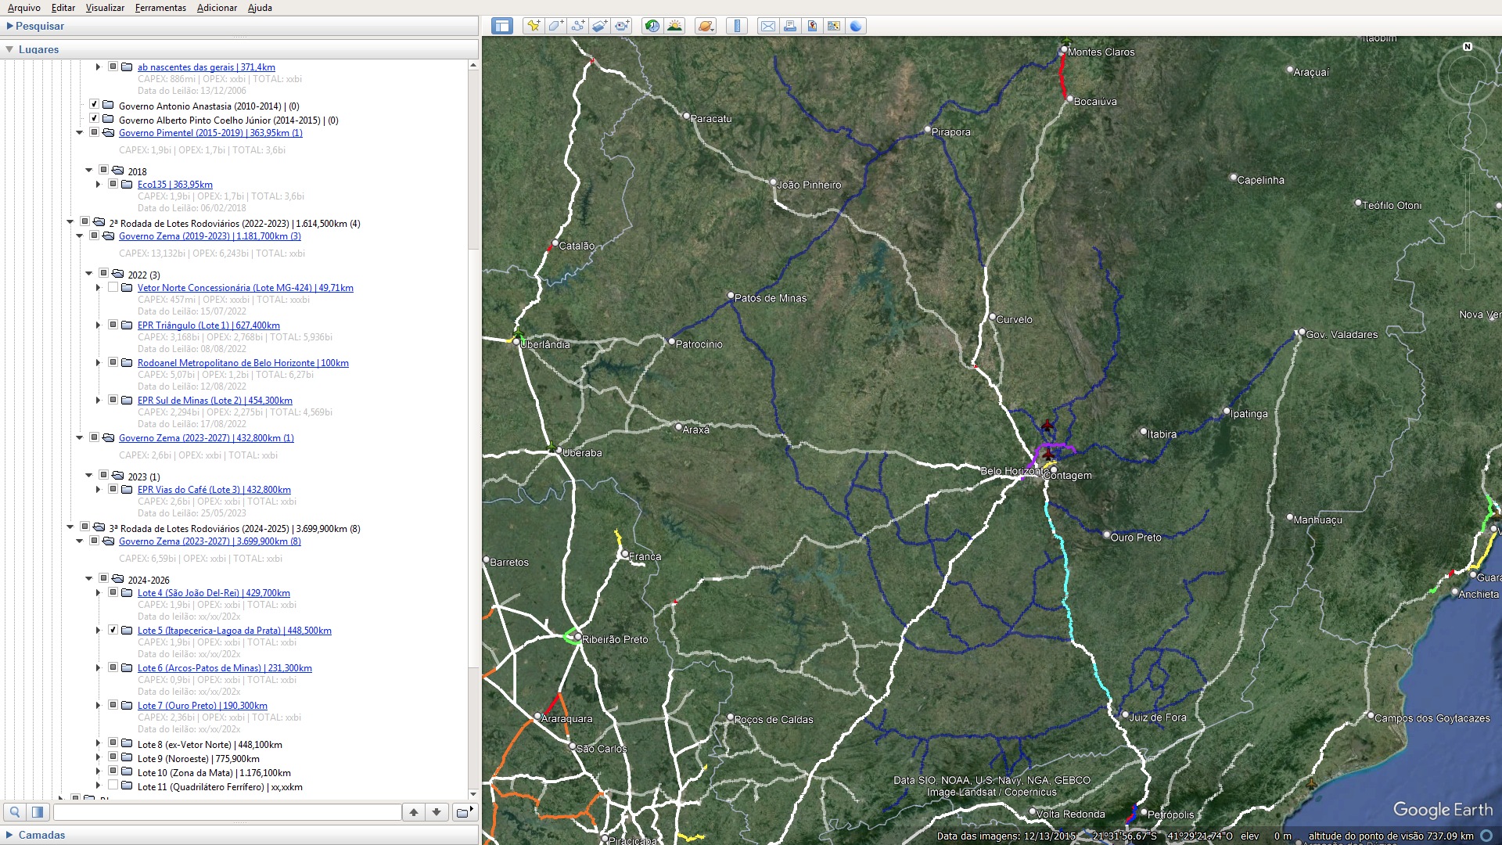Click the Add Placemark pushpin icon
Viewport: 1502px width, 845px height.
[534, 26]
